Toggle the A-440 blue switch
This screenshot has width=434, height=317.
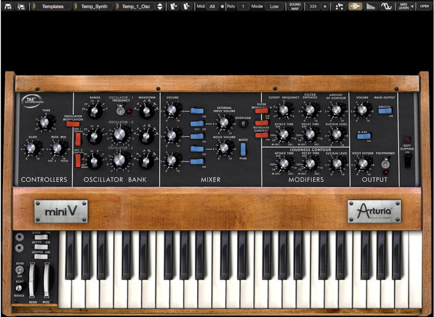(x=364, y=137)
